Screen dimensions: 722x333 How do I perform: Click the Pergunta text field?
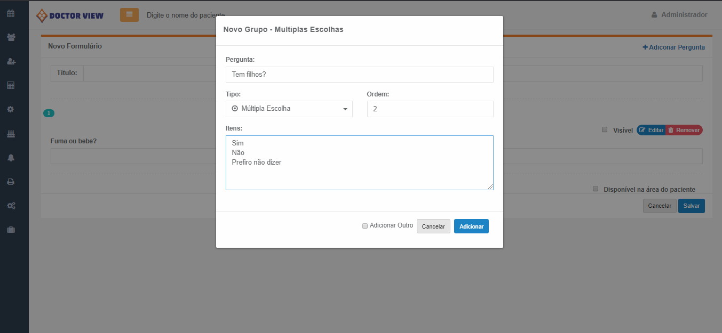tap(359, 75)
